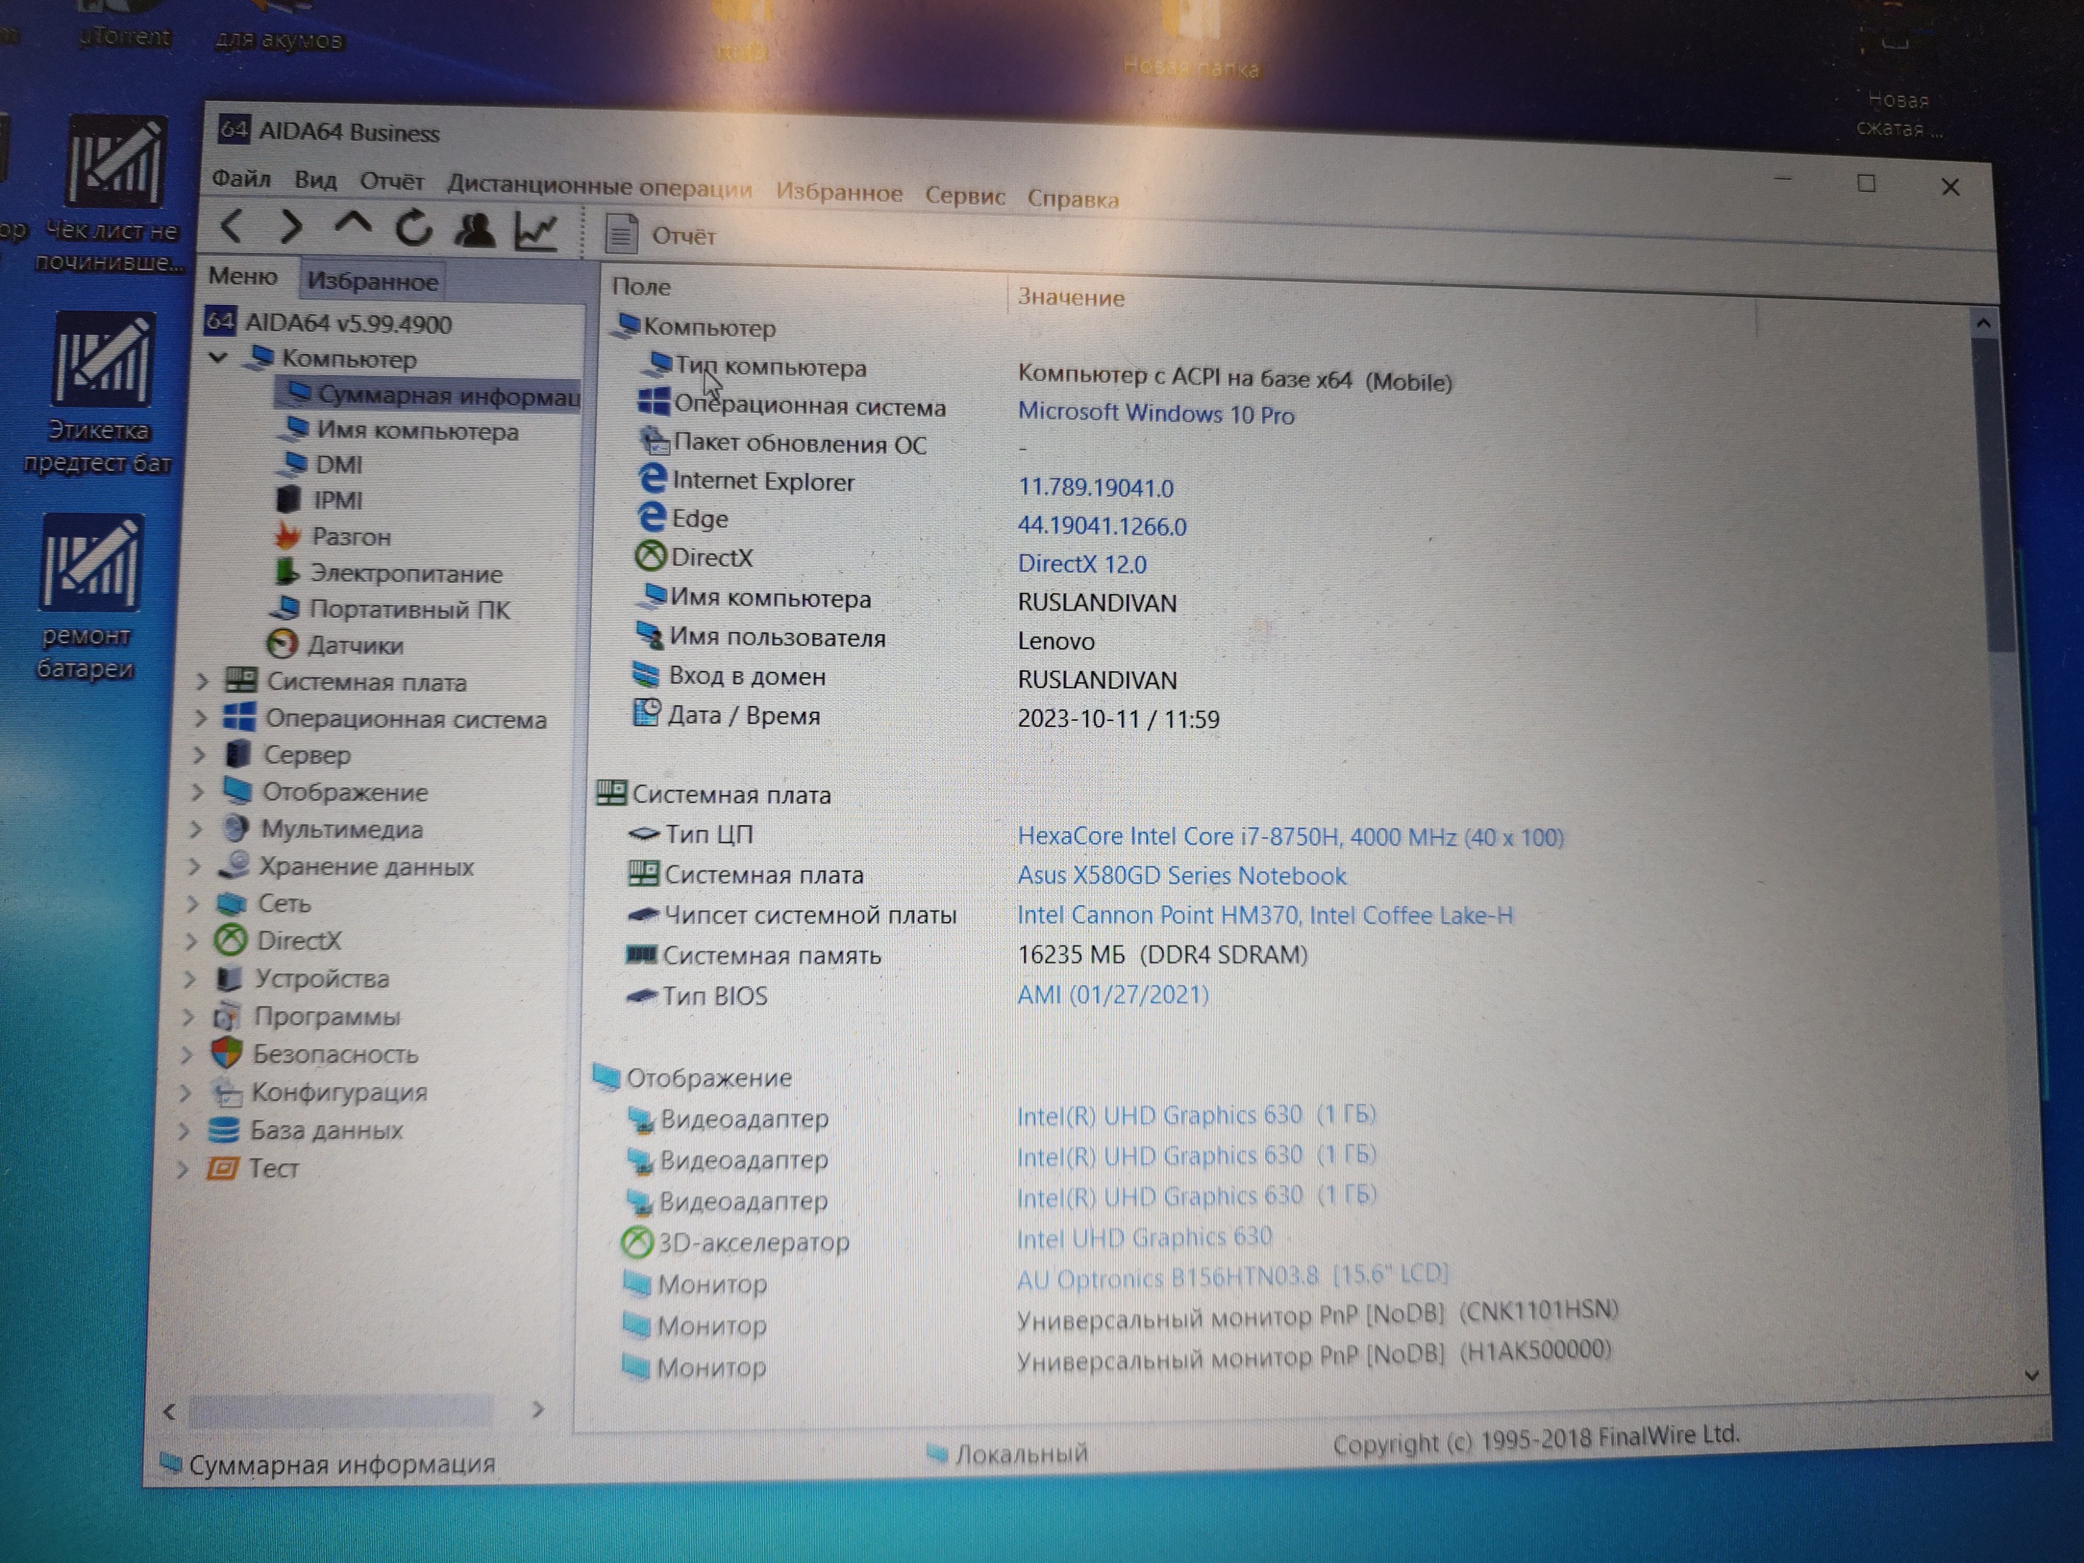Open the graph chart toolbar icon
Image resolution: width=2084 pixels, height=1563 pixels.
coord(536,232)
